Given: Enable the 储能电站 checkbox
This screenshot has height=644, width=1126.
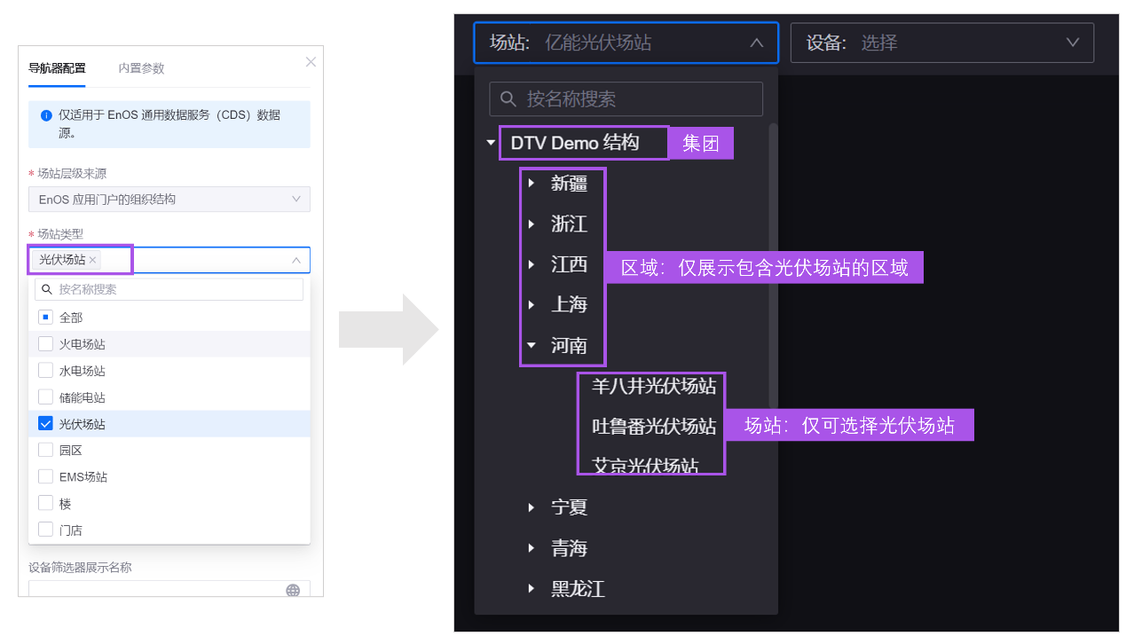Looking at the screenshot, I should [x=46, y=397].
